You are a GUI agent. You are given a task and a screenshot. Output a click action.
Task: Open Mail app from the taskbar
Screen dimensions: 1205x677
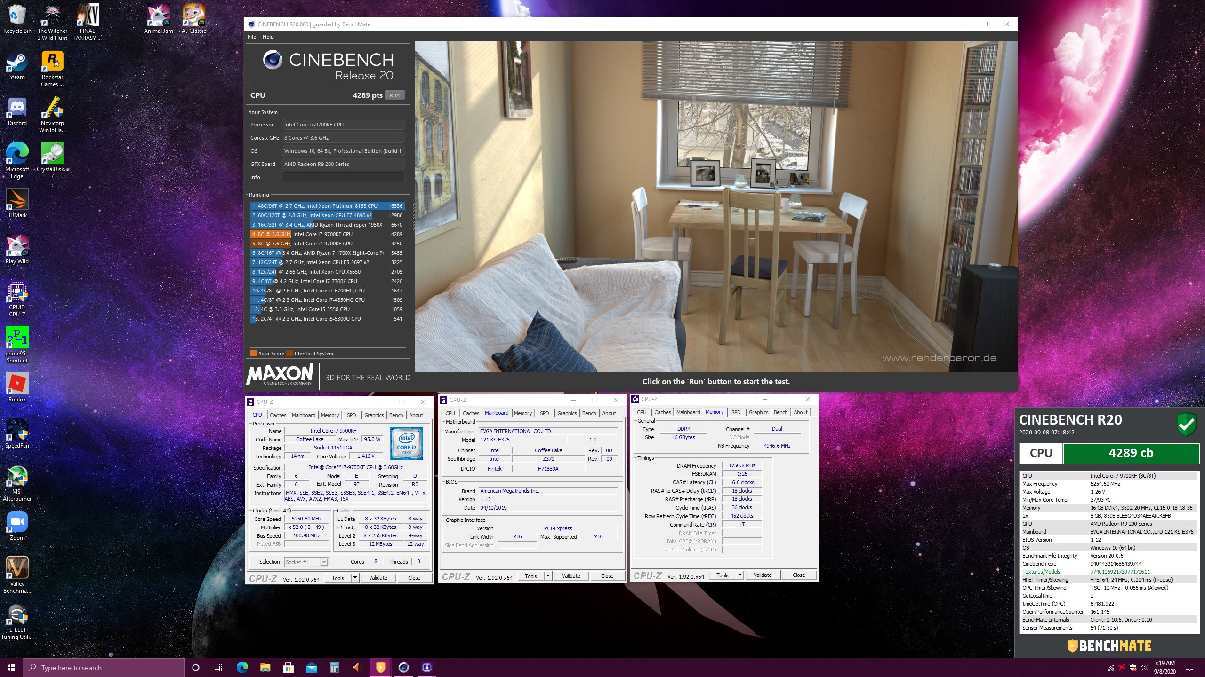click(311, 667)
